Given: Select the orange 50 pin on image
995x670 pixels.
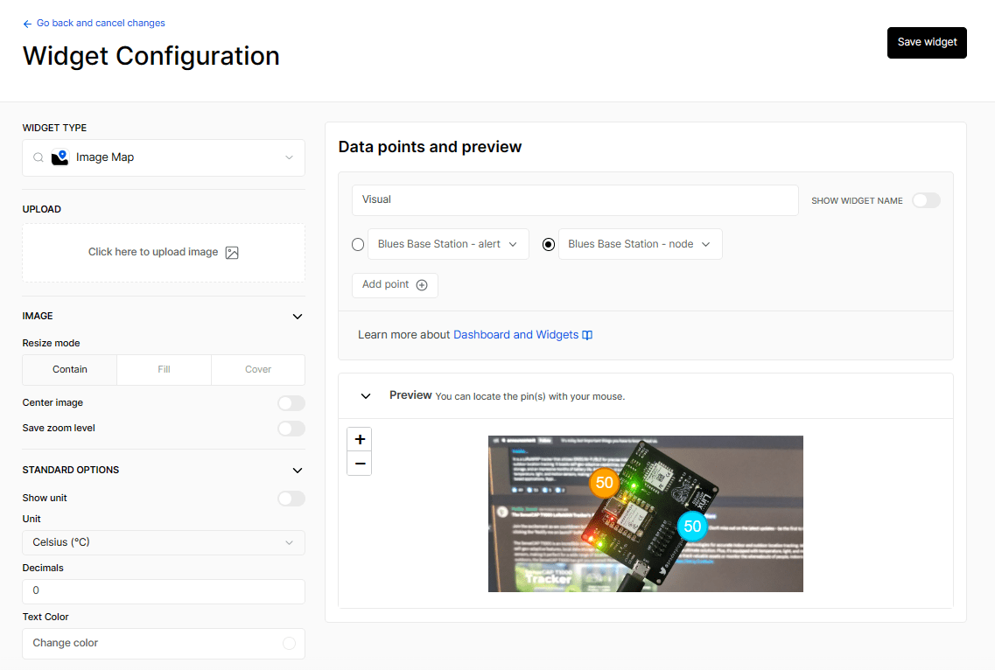Looking at the screenshot, I should [x=604, y=483].
